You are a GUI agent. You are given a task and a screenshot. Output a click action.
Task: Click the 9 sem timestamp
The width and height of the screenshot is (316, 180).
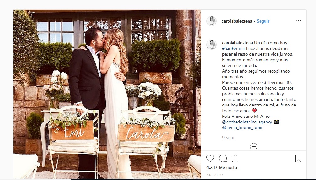point(228,138)
